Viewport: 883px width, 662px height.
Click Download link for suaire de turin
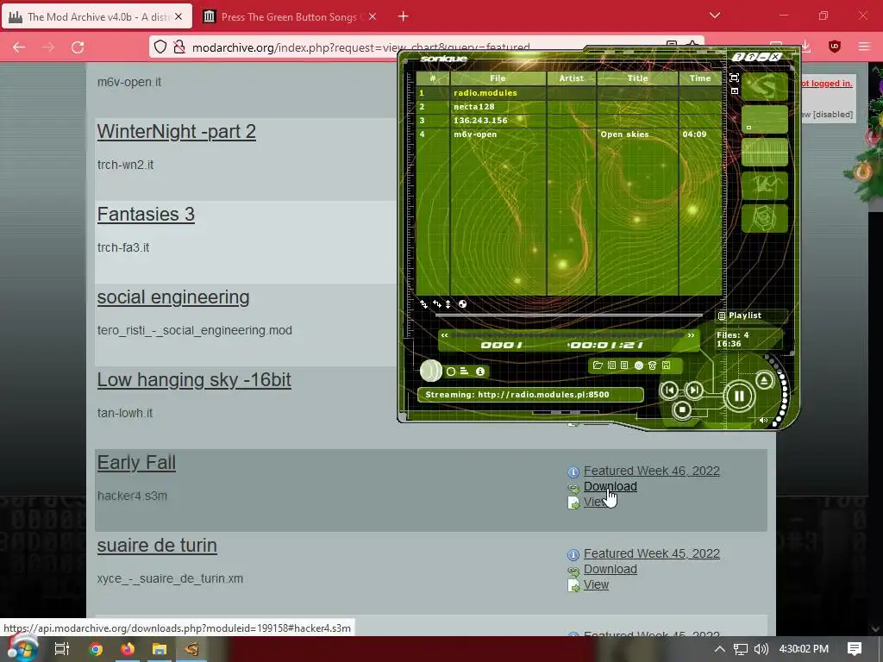pyautogui.click(x=610, y=569)
